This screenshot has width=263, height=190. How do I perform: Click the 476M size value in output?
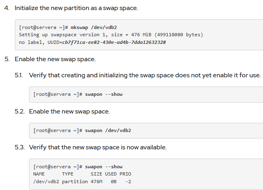(96, 182)
